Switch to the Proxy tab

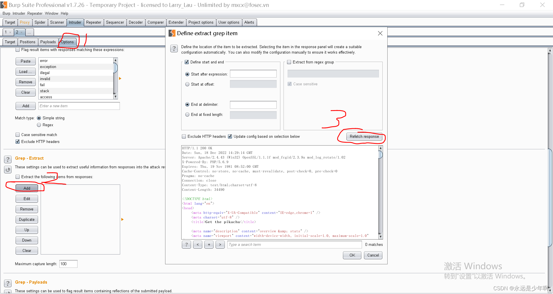(24, 22)
